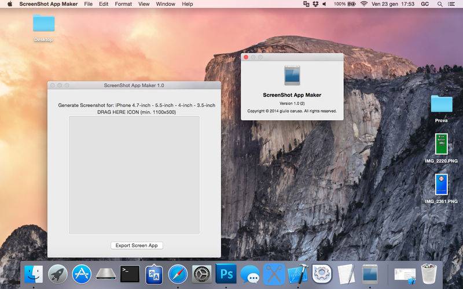Select the Prova folder on desktop

[x=442, y=108]
